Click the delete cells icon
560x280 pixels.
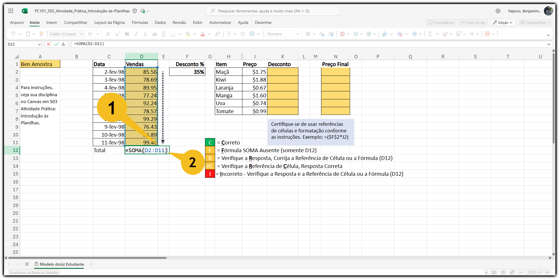(400, 34)
